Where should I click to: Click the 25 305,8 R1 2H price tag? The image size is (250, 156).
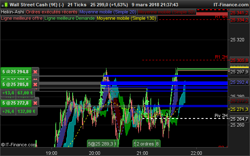(x=239, y=60)
